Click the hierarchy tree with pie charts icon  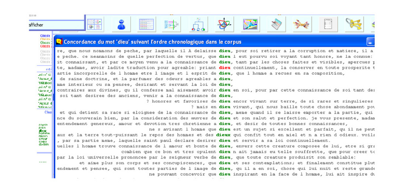coord(197,24)
